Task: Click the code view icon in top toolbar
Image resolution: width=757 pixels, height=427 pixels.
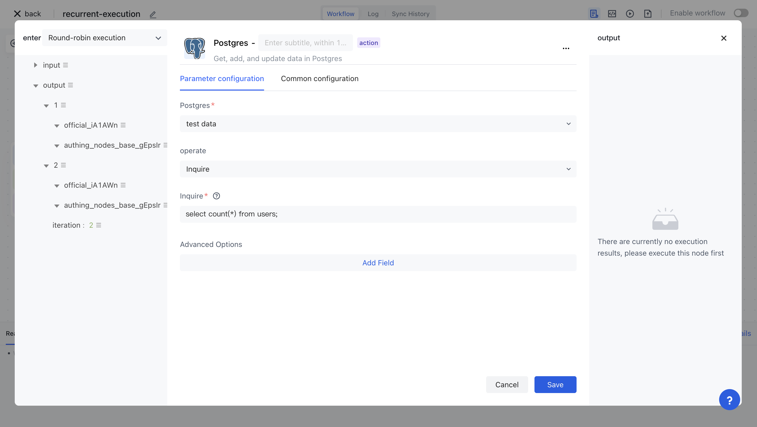Action: (612, 13)
